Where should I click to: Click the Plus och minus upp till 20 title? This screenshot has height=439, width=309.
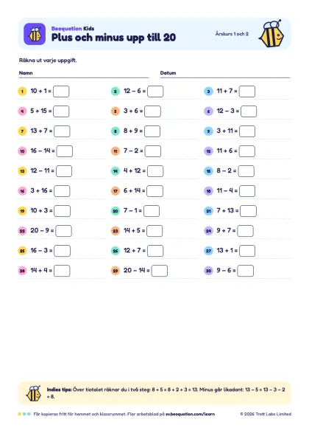pyautogui.click(x=113, y=38)
